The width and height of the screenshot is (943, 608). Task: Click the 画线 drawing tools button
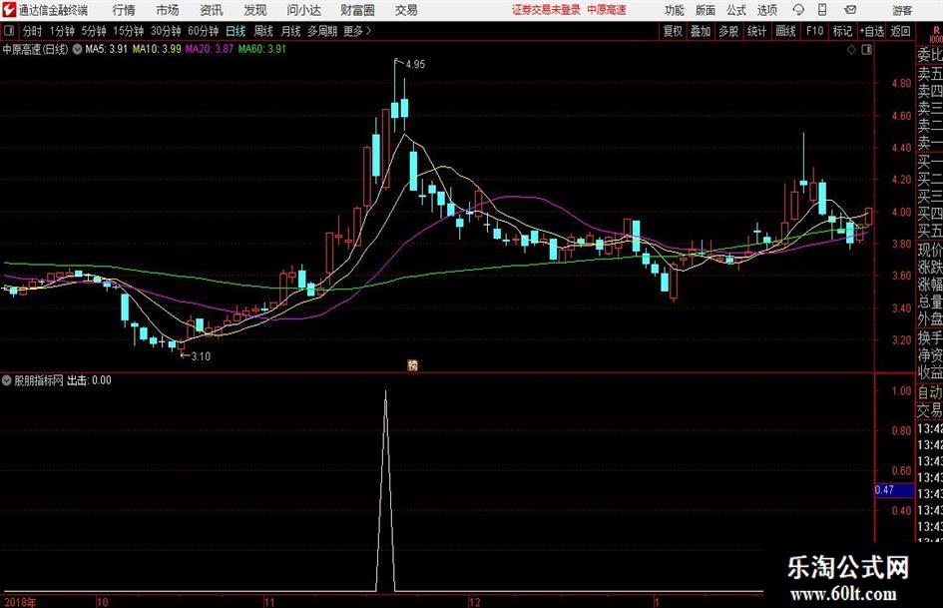(785, 31)
